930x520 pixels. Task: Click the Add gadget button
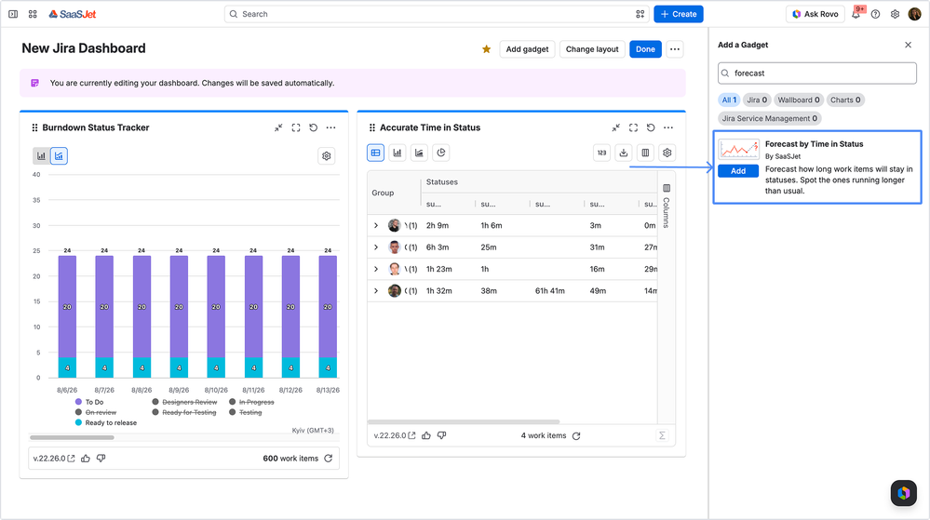click(527, 49)
